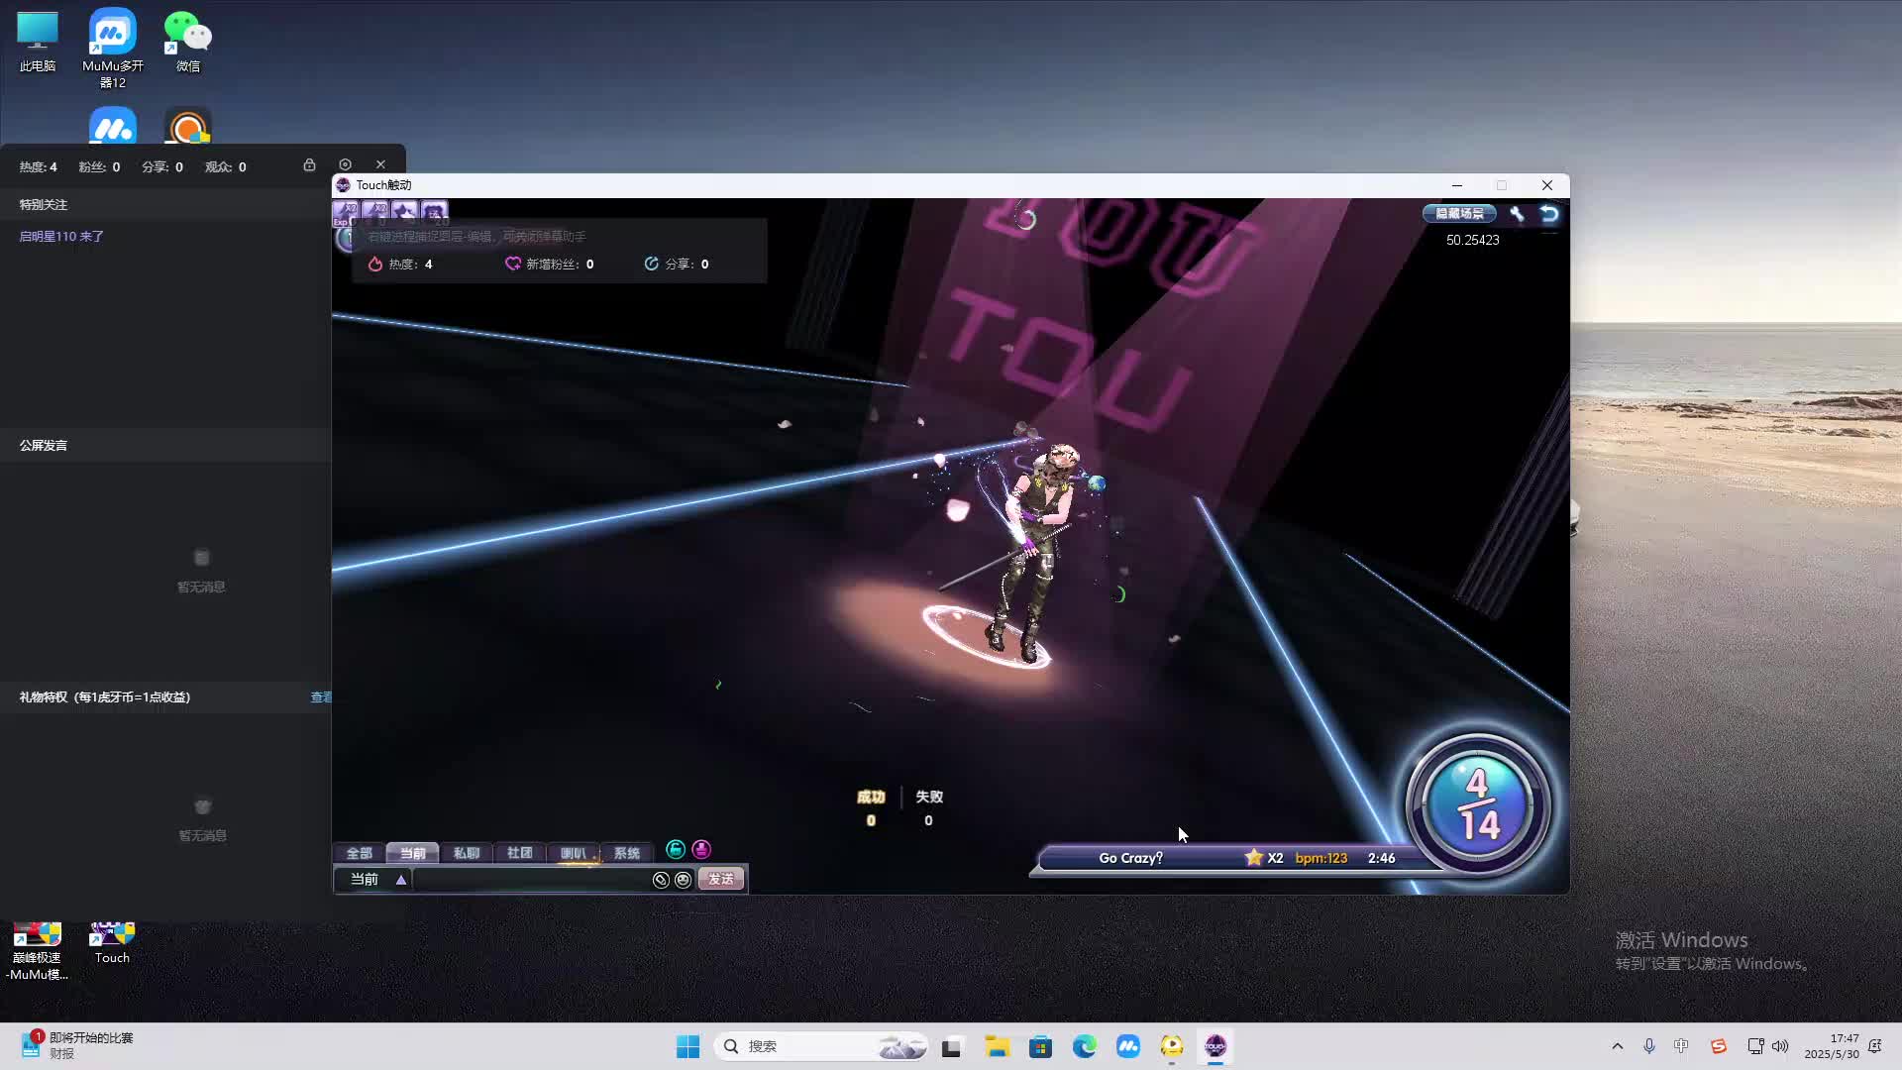This screenshot has height=1070, width=1902.
Task: Open the 系统 system chat tab
Action: click(626, 853)
